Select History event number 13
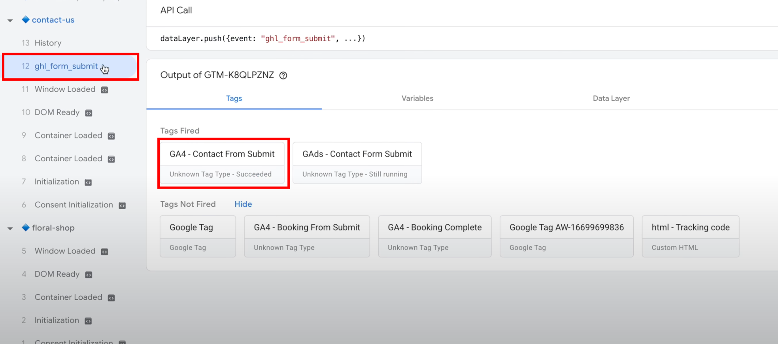 point(47,43)
